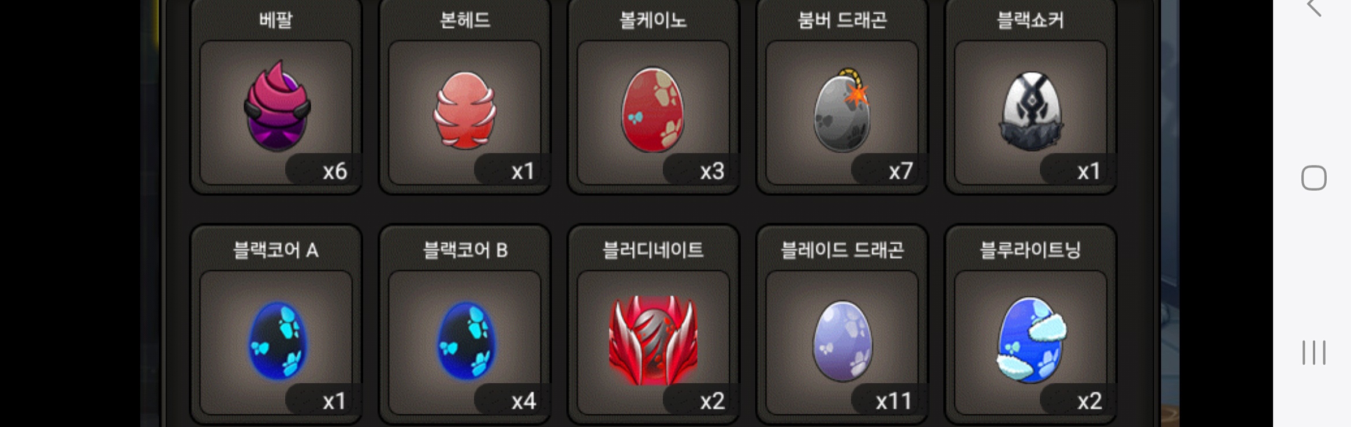
Task: Select the 붐버 드래곤 bomb egg
Action: click(x=842, y=111)
